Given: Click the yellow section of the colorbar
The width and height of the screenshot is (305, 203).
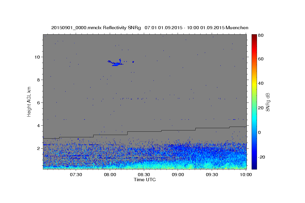Looking at the screenshot, I should click(x=254, y=84).
